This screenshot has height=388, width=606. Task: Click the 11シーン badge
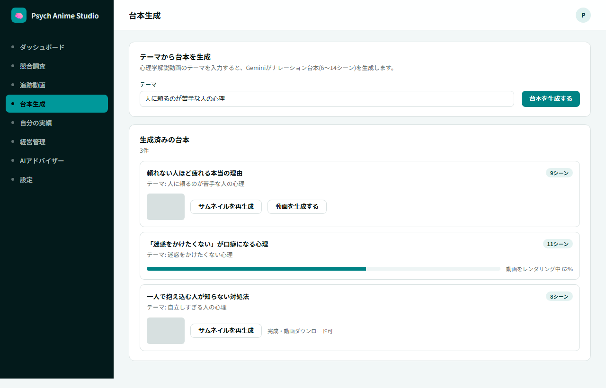pos(558,244)
